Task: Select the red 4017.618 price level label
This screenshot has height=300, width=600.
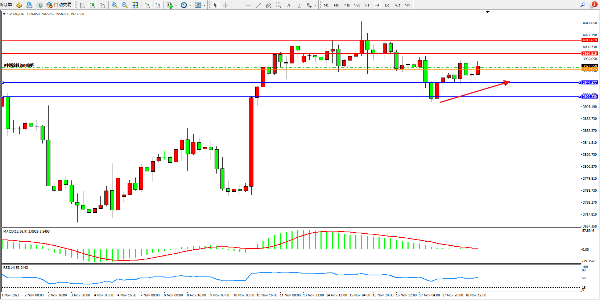Action: click(x=589, y=40)
